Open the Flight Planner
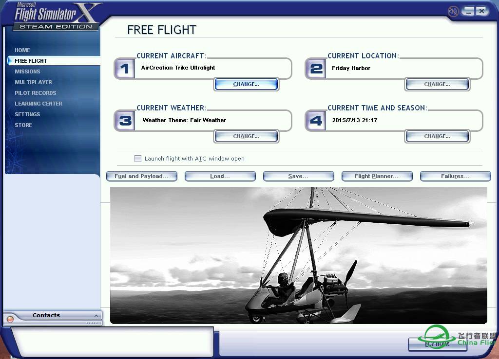The height and width of the screenshot is (359, 499). click(377, 176)
